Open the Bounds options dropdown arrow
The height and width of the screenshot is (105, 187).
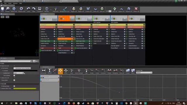tap(51, 10)
